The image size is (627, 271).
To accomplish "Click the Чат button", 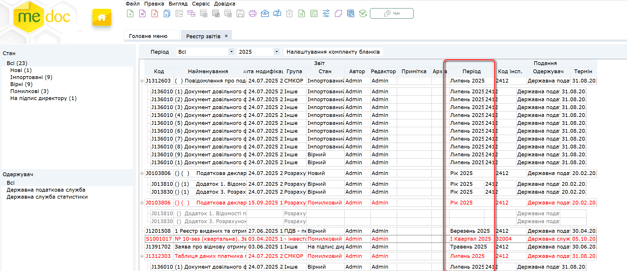I will (x=392, y=13).
